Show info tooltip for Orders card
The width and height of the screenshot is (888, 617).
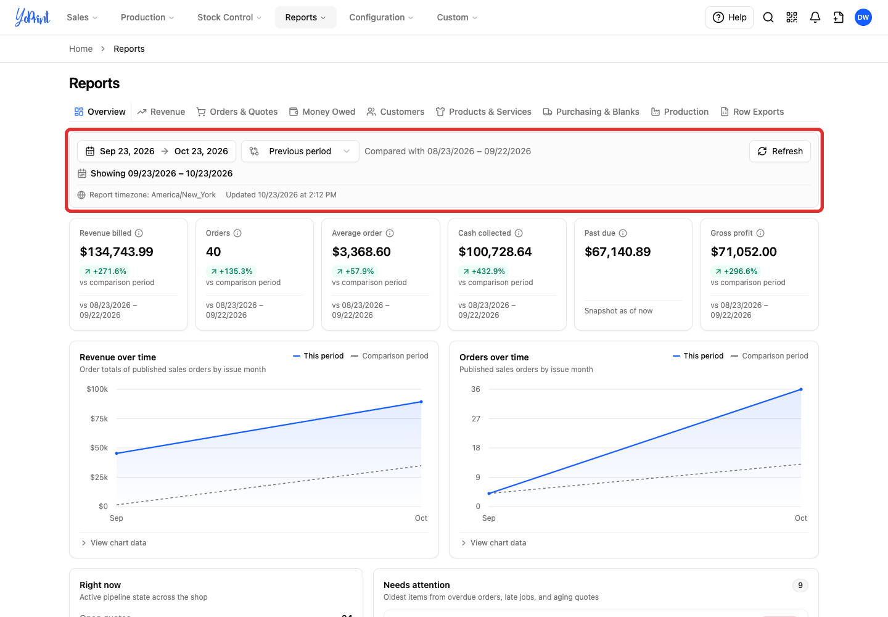click(x=237, y=233)
